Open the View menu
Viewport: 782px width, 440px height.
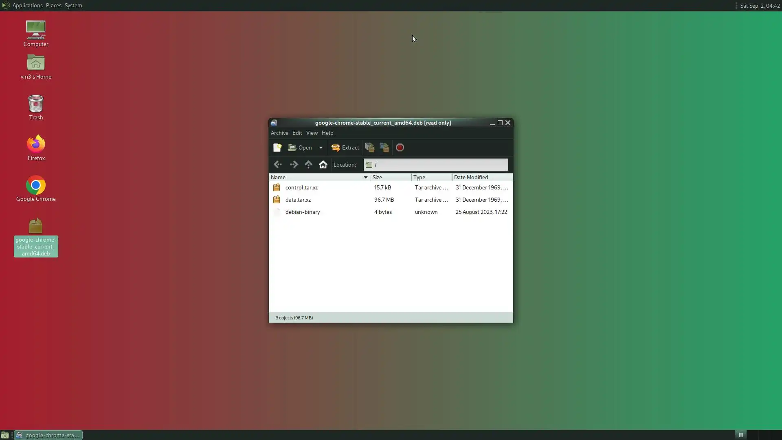point(312,133)
